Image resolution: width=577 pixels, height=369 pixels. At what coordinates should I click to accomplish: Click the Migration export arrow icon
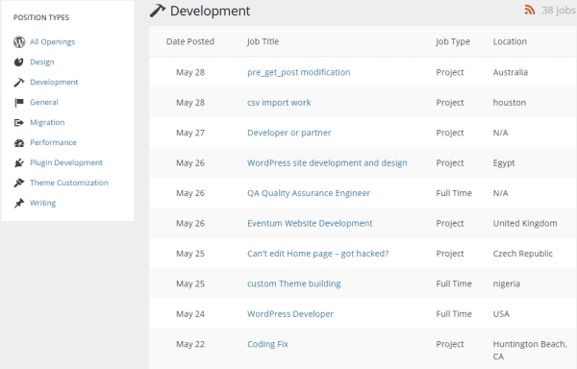click(19, 122)
